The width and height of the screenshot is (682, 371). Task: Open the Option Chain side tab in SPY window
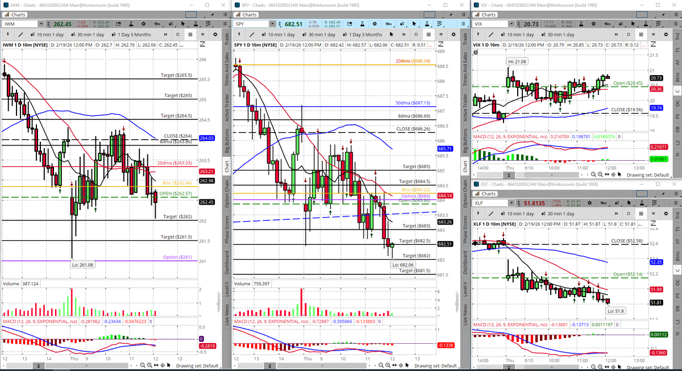[465, 194]
